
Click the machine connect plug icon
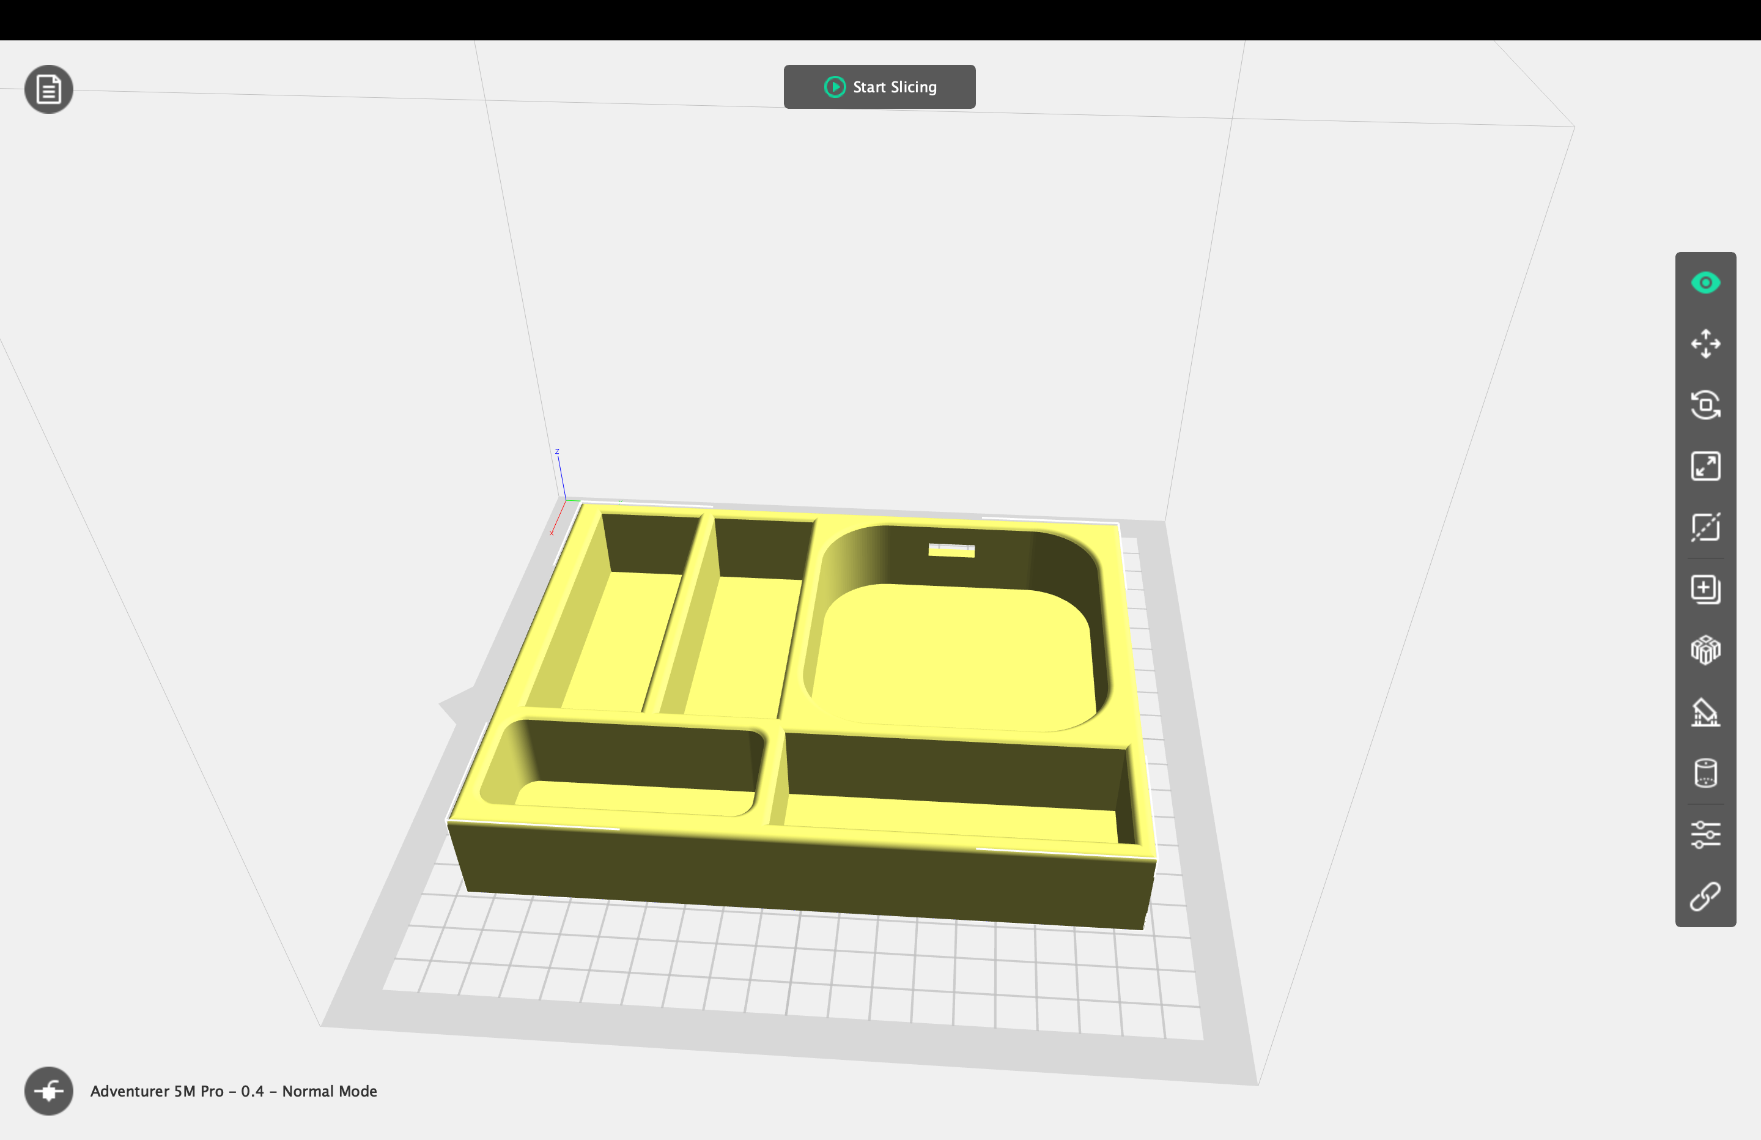[x=49, y=1091]
